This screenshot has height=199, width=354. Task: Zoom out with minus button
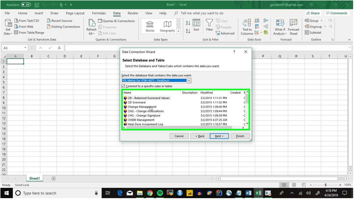(311, 185)
